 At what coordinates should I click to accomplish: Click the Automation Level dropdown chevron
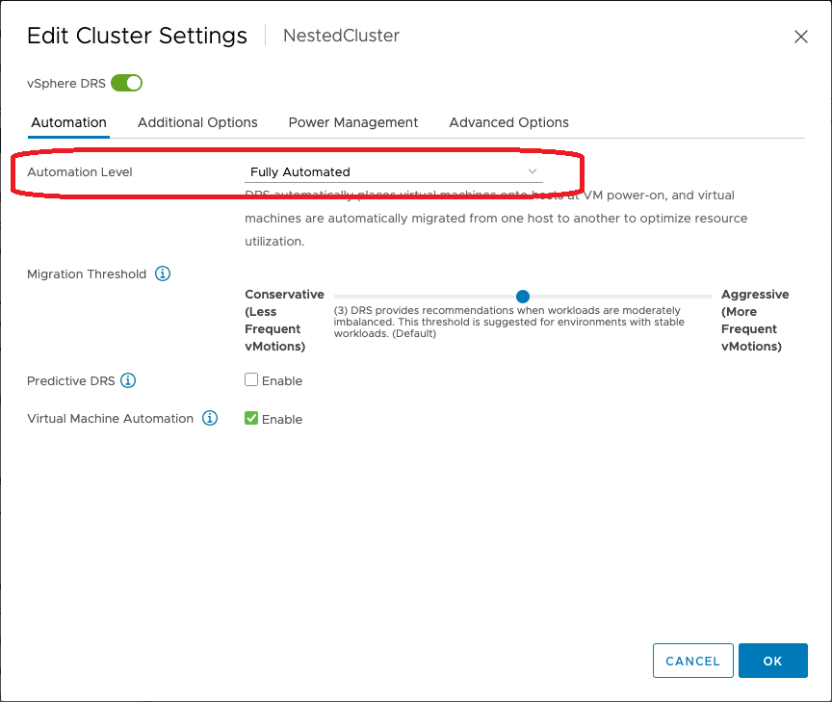tap(532, 171)
